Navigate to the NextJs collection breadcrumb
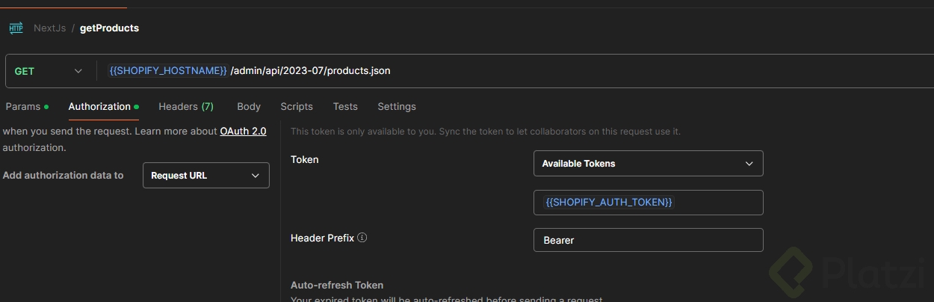This screenshot has width=934, height=302. click(x=49, y=28)
